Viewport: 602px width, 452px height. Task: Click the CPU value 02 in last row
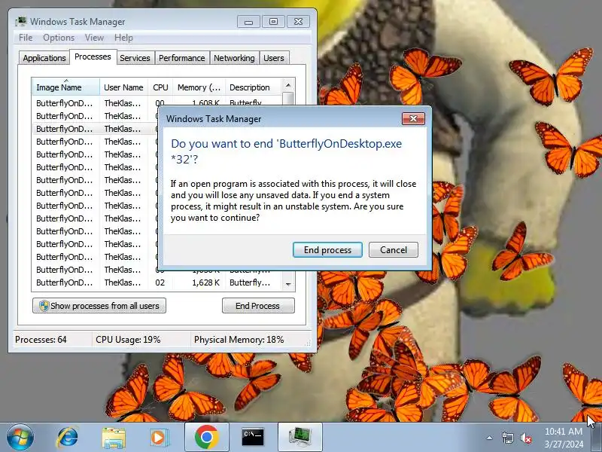(160, 282)
